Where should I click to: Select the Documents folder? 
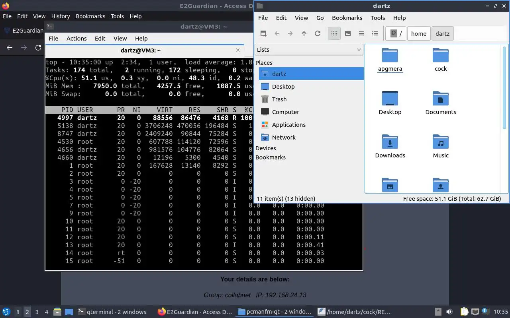click(x=441, y=103)
